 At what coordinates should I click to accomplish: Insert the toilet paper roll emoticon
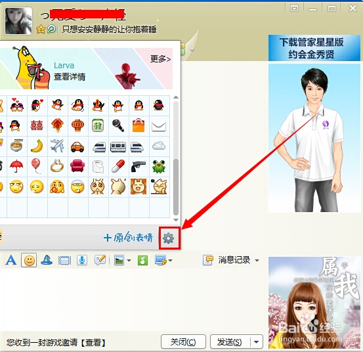click(x=98, y=167)
